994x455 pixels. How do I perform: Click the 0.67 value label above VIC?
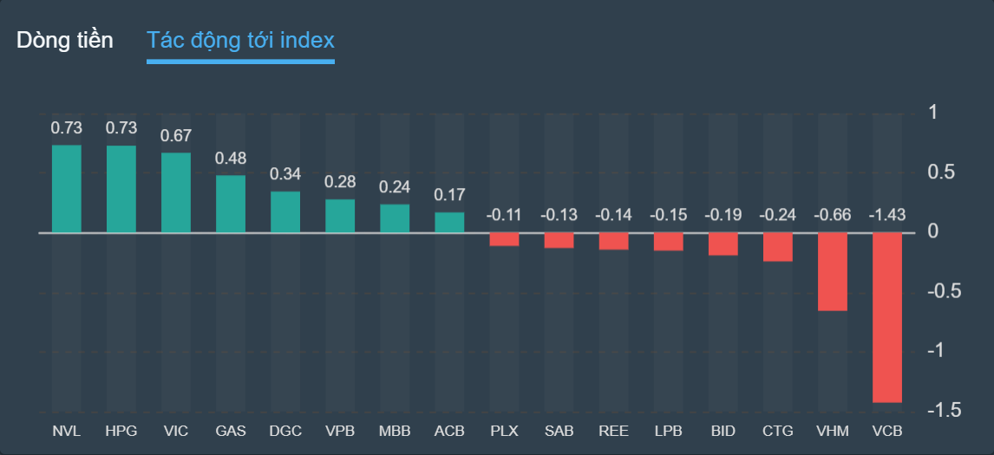point(176,136)
